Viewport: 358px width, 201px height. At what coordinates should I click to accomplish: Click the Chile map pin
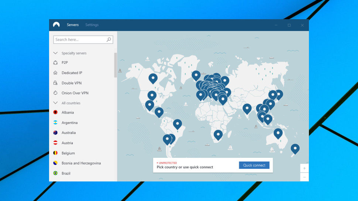click(x=167, y=140)
